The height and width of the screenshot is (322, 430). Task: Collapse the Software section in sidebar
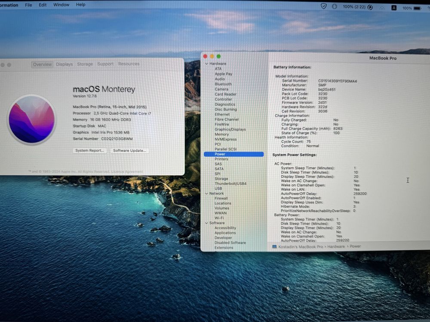coord(206,223)
